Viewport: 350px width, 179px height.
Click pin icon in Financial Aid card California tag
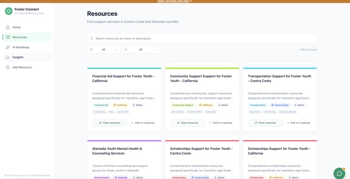(x=115, y=105)
